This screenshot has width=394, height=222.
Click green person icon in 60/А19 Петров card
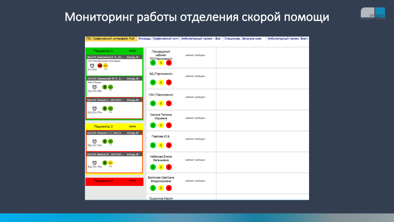coord(105,109)
